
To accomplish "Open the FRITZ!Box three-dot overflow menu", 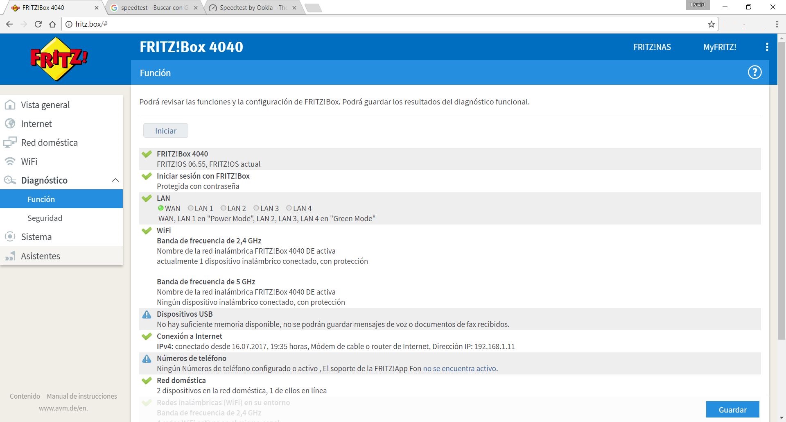I will pos(767,47).
